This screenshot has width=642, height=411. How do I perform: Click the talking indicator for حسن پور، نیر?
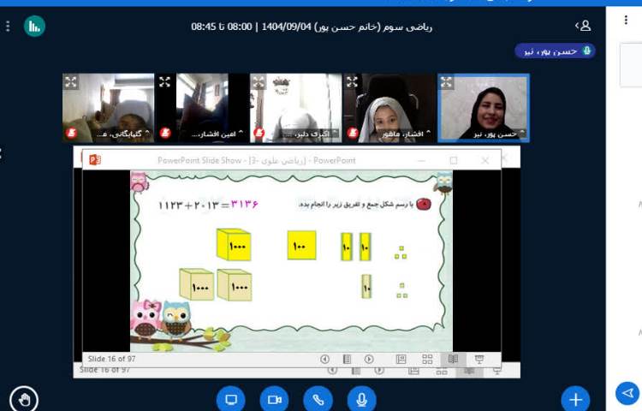pyautogui.click(x=555, y=51)
